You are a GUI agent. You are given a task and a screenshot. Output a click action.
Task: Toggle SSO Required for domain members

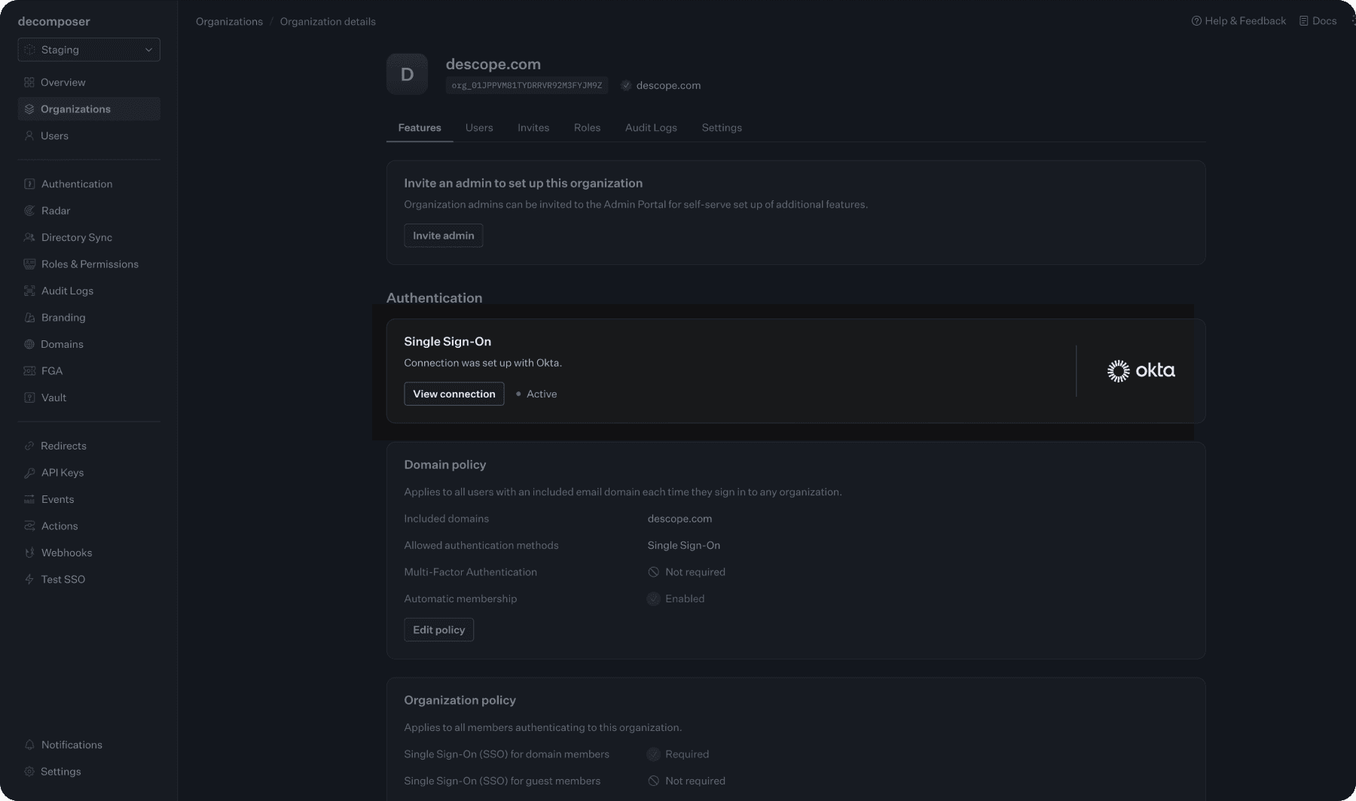pos(653,754)
